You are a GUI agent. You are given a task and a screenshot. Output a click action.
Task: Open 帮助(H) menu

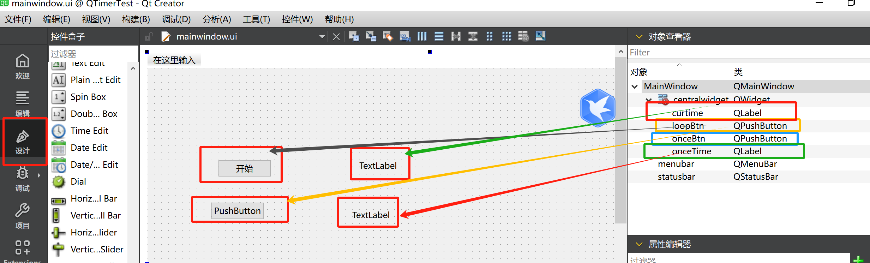click(x=339, y=19)
